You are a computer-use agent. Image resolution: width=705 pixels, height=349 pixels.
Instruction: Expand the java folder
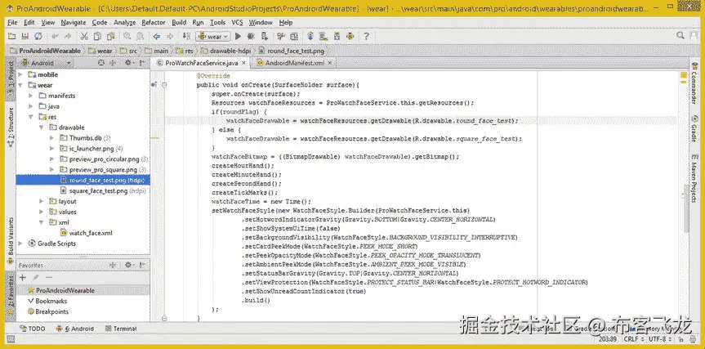click(x=31, y=106)
